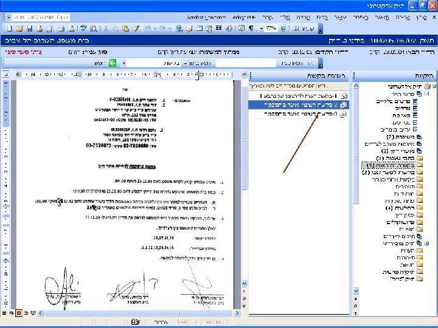438x328 pixels.
Task: Open Tables and Borders toolbar icon
Action: coord(189,29)
